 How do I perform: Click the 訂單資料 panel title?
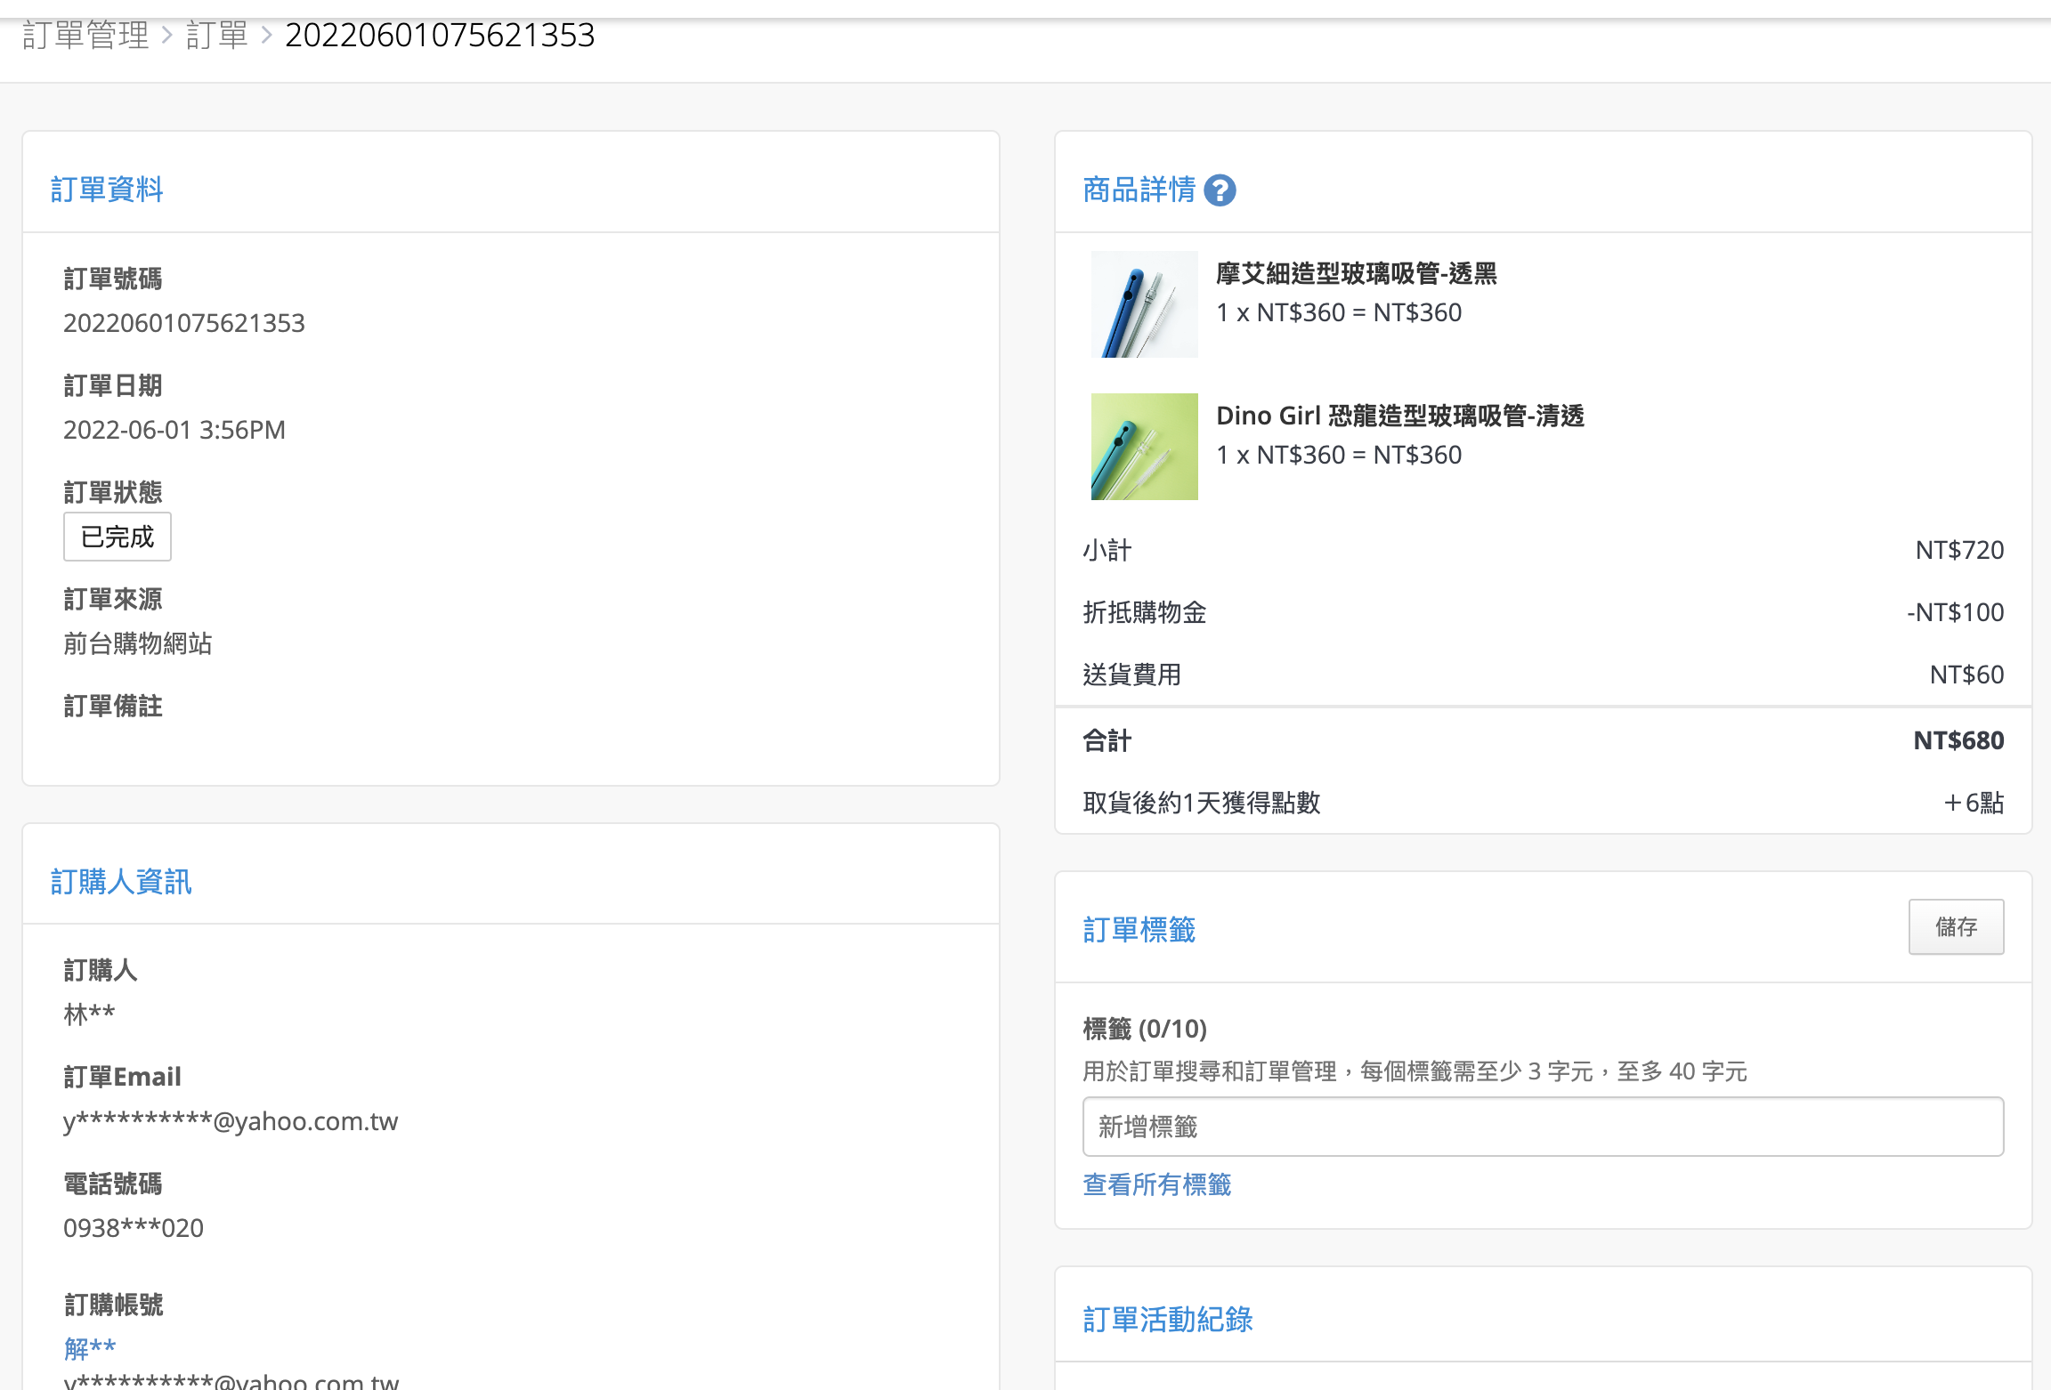coord(107,189)
